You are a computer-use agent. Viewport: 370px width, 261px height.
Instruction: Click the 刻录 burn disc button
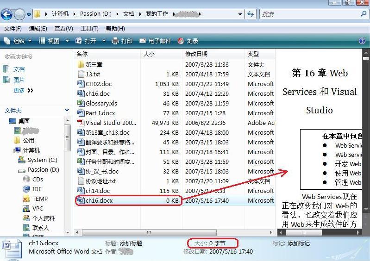pyautogui.click(x=188, y=41)
